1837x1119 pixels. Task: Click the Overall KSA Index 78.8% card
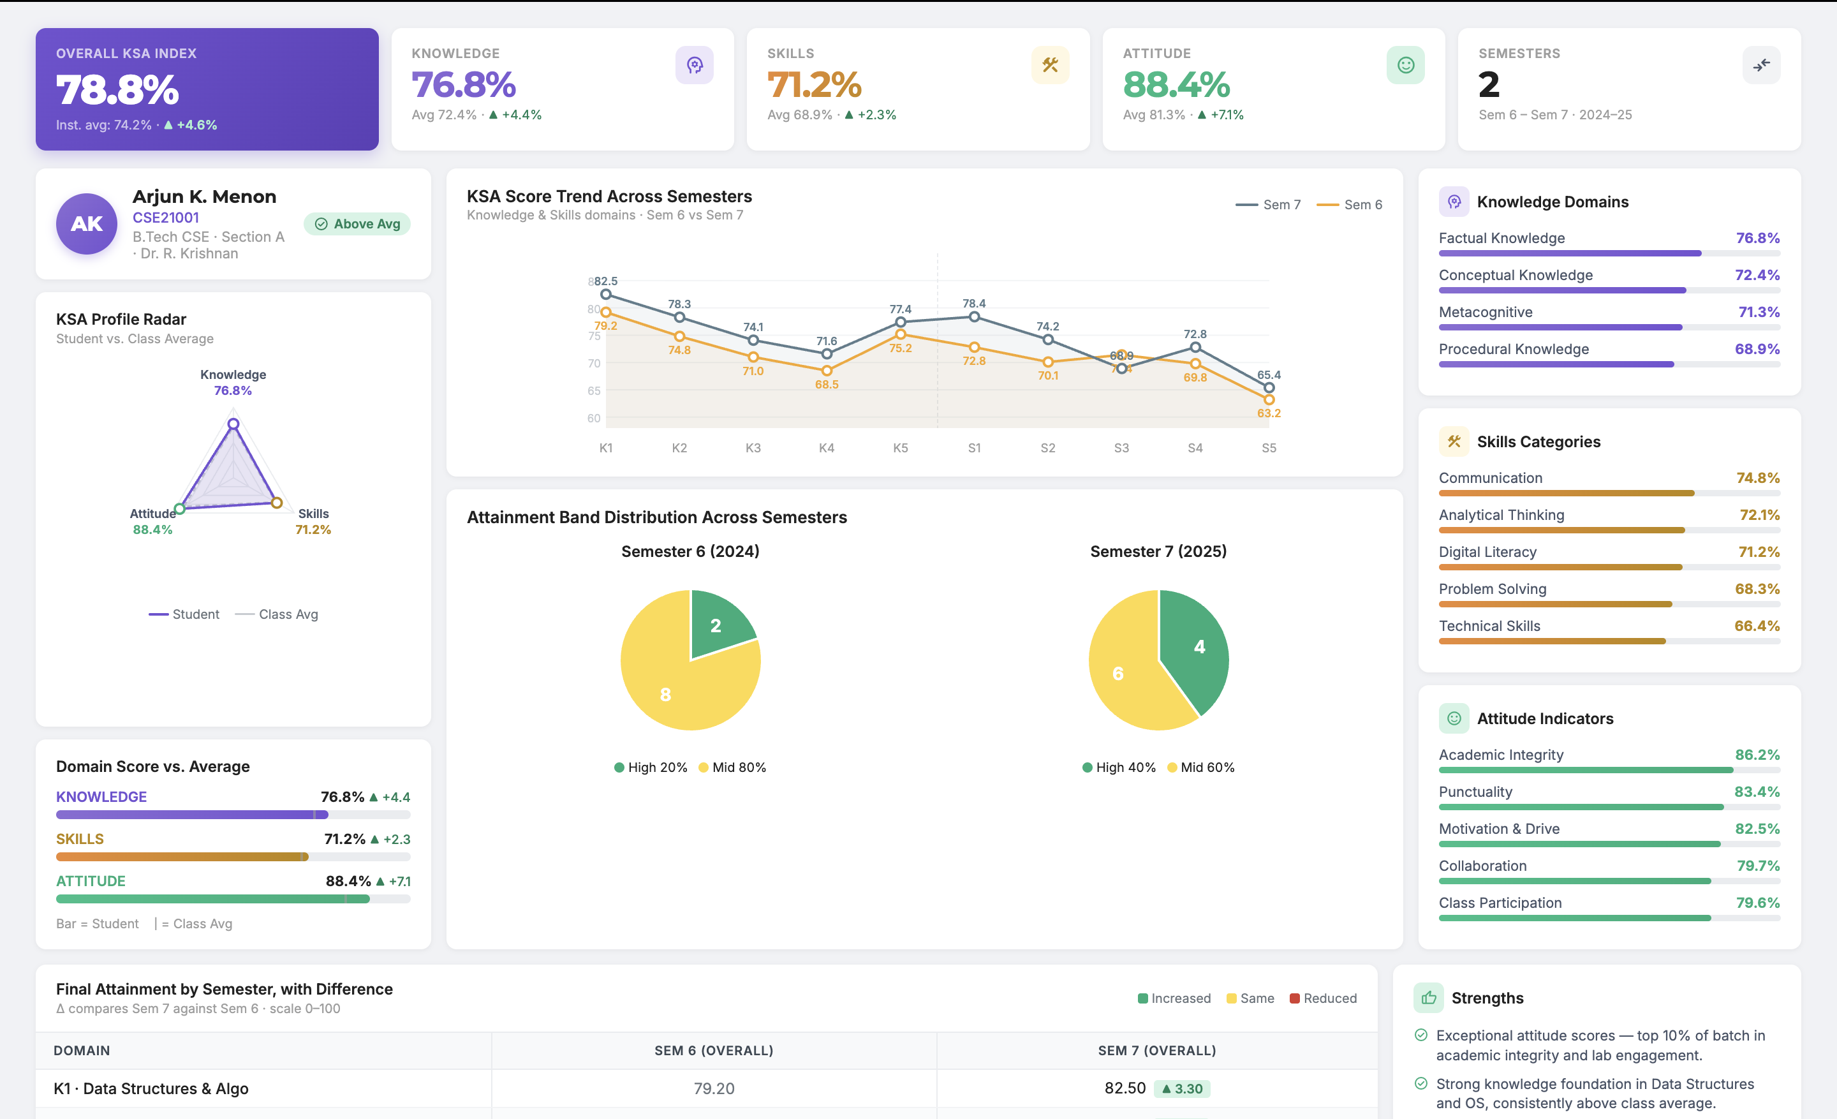(x=207, y=89)
